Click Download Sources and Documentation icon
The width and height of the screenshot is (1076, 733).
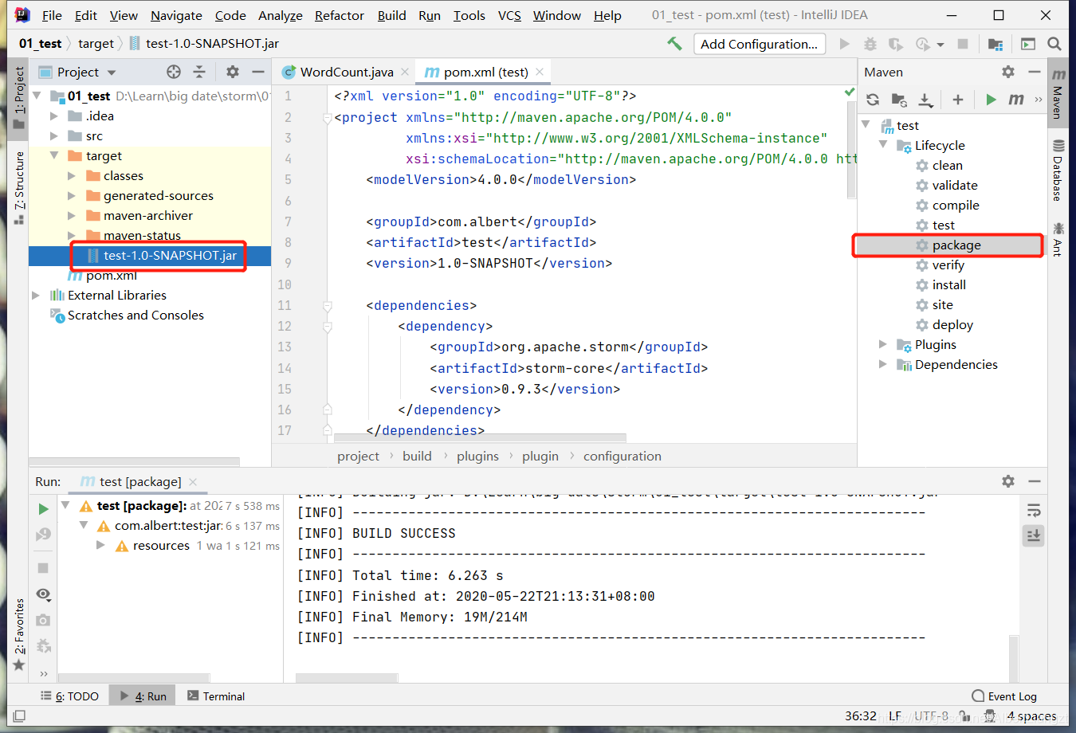click(925, 100)
